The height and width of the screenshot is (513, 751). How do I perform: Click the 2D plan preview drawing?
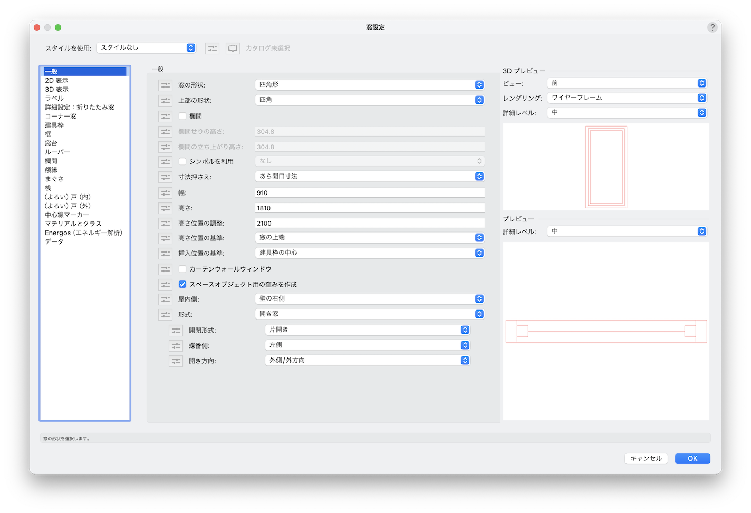606,331
